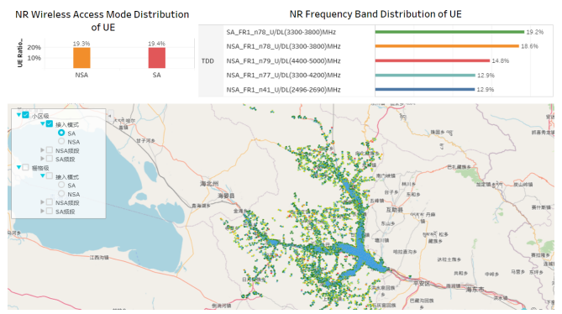Click the orange NSA bar in chart
This screenshot has width=562, height=314.
tap(81, 58)
